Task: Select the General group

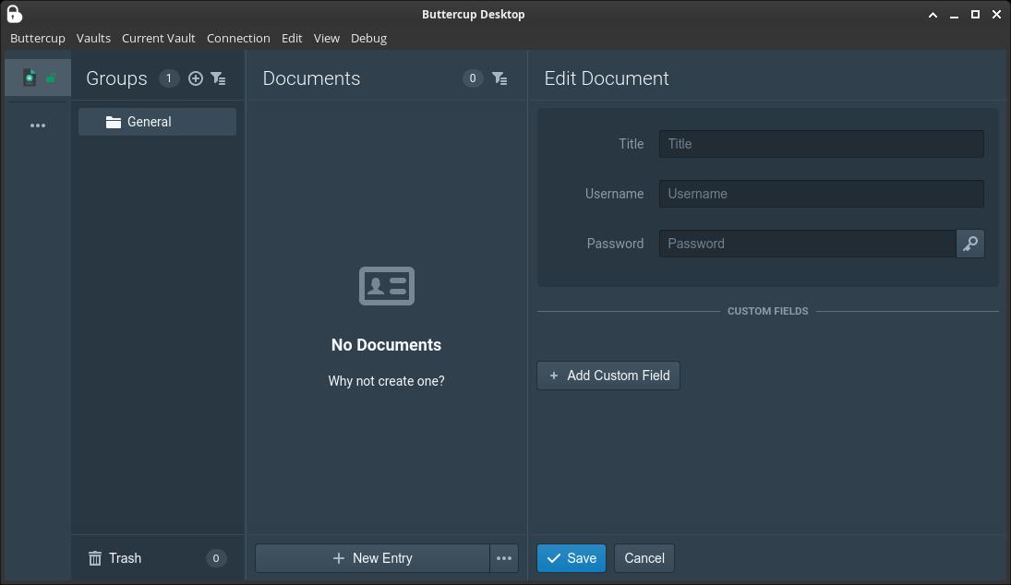Action: pos(157,122)
